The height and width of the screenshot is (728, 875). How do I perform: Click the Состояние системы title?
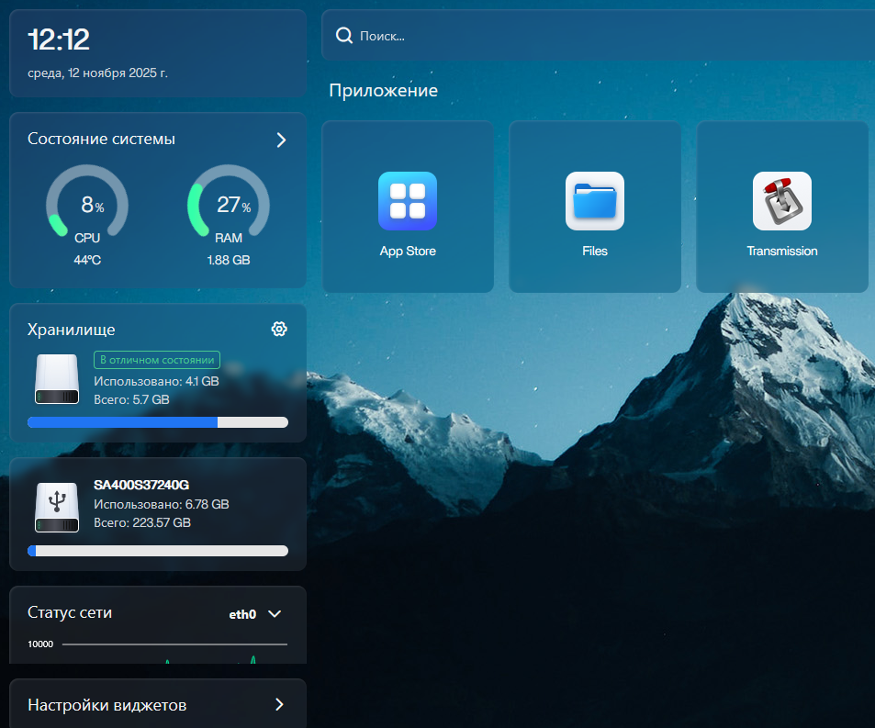pos(102,139)
